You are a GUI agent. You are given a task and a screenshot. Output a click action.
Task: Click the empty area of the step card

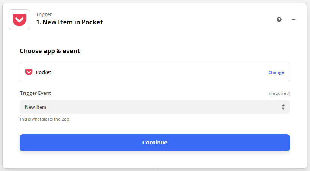pos(155,160)
